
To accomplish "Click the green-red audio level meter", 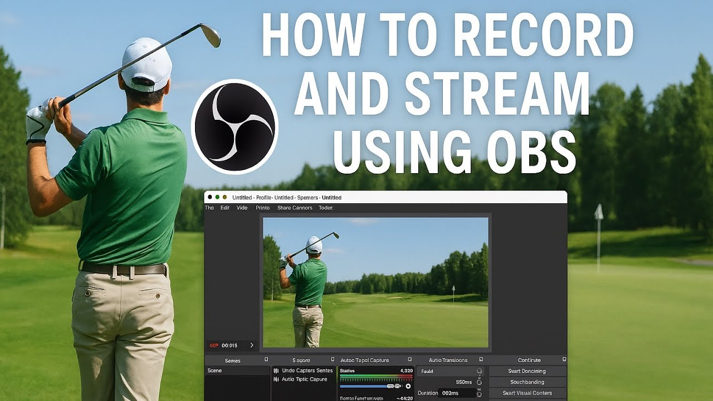I will pos(376,377).
